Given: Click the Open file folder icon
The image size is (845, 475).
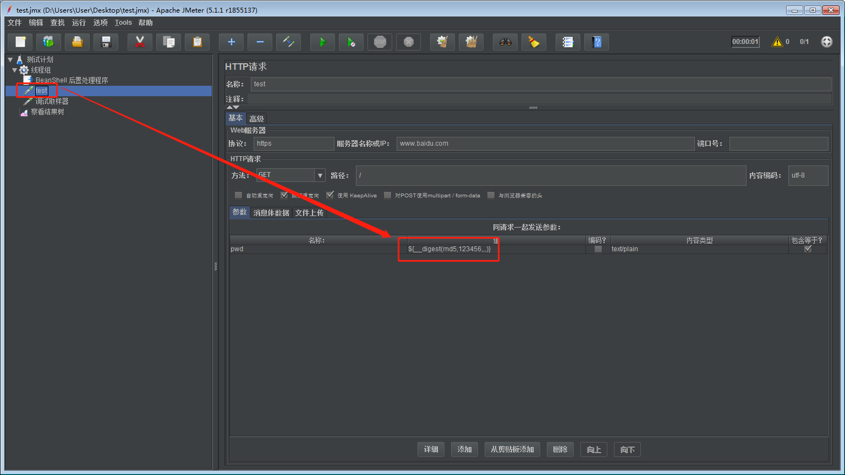Looking at the screenshot, I should pos(78,42).
